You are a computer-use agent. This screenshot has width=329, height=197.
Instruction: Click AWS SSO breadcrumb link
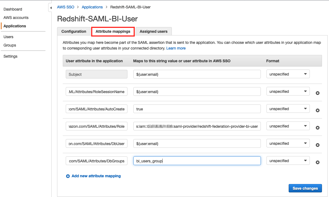tap(66, 7)
